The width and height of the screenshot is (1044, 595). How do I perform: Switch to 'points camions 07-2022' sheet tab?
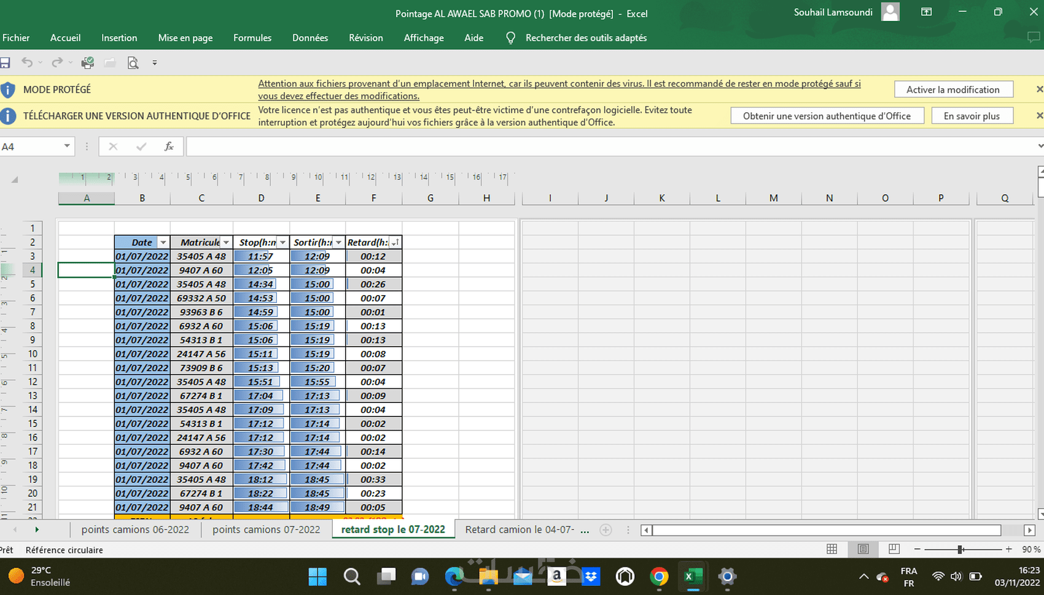(x=266, y=529)
